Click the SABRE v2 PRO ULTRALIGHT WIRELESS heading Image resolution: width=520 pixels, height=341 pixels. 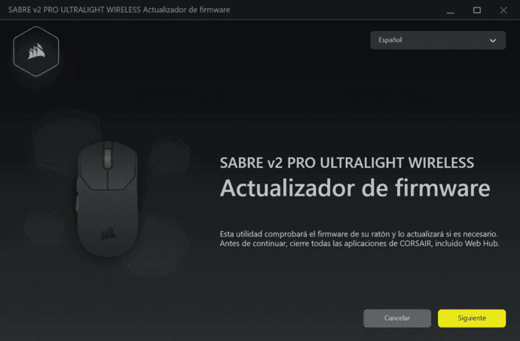347,163
